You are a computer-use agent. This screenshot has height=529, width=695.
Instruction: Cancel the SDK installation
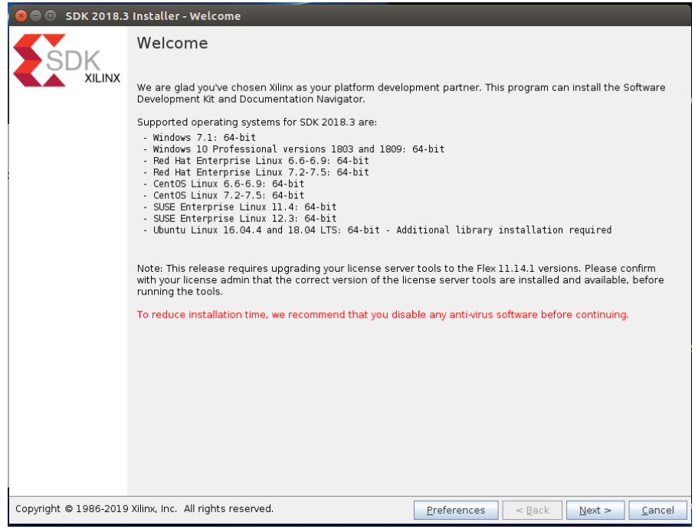(x=657, y=510)
